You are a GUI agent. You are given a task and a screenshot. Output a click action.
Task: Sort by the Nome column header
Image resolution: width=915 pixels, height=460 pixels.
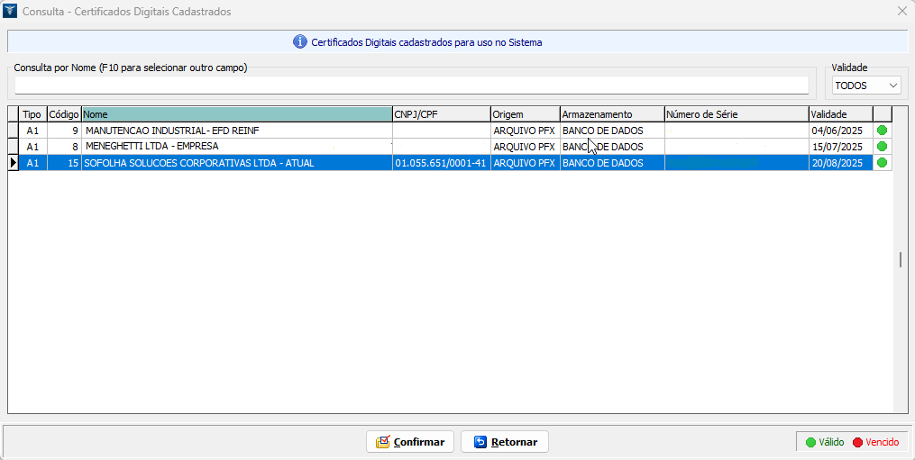[236, 114]
